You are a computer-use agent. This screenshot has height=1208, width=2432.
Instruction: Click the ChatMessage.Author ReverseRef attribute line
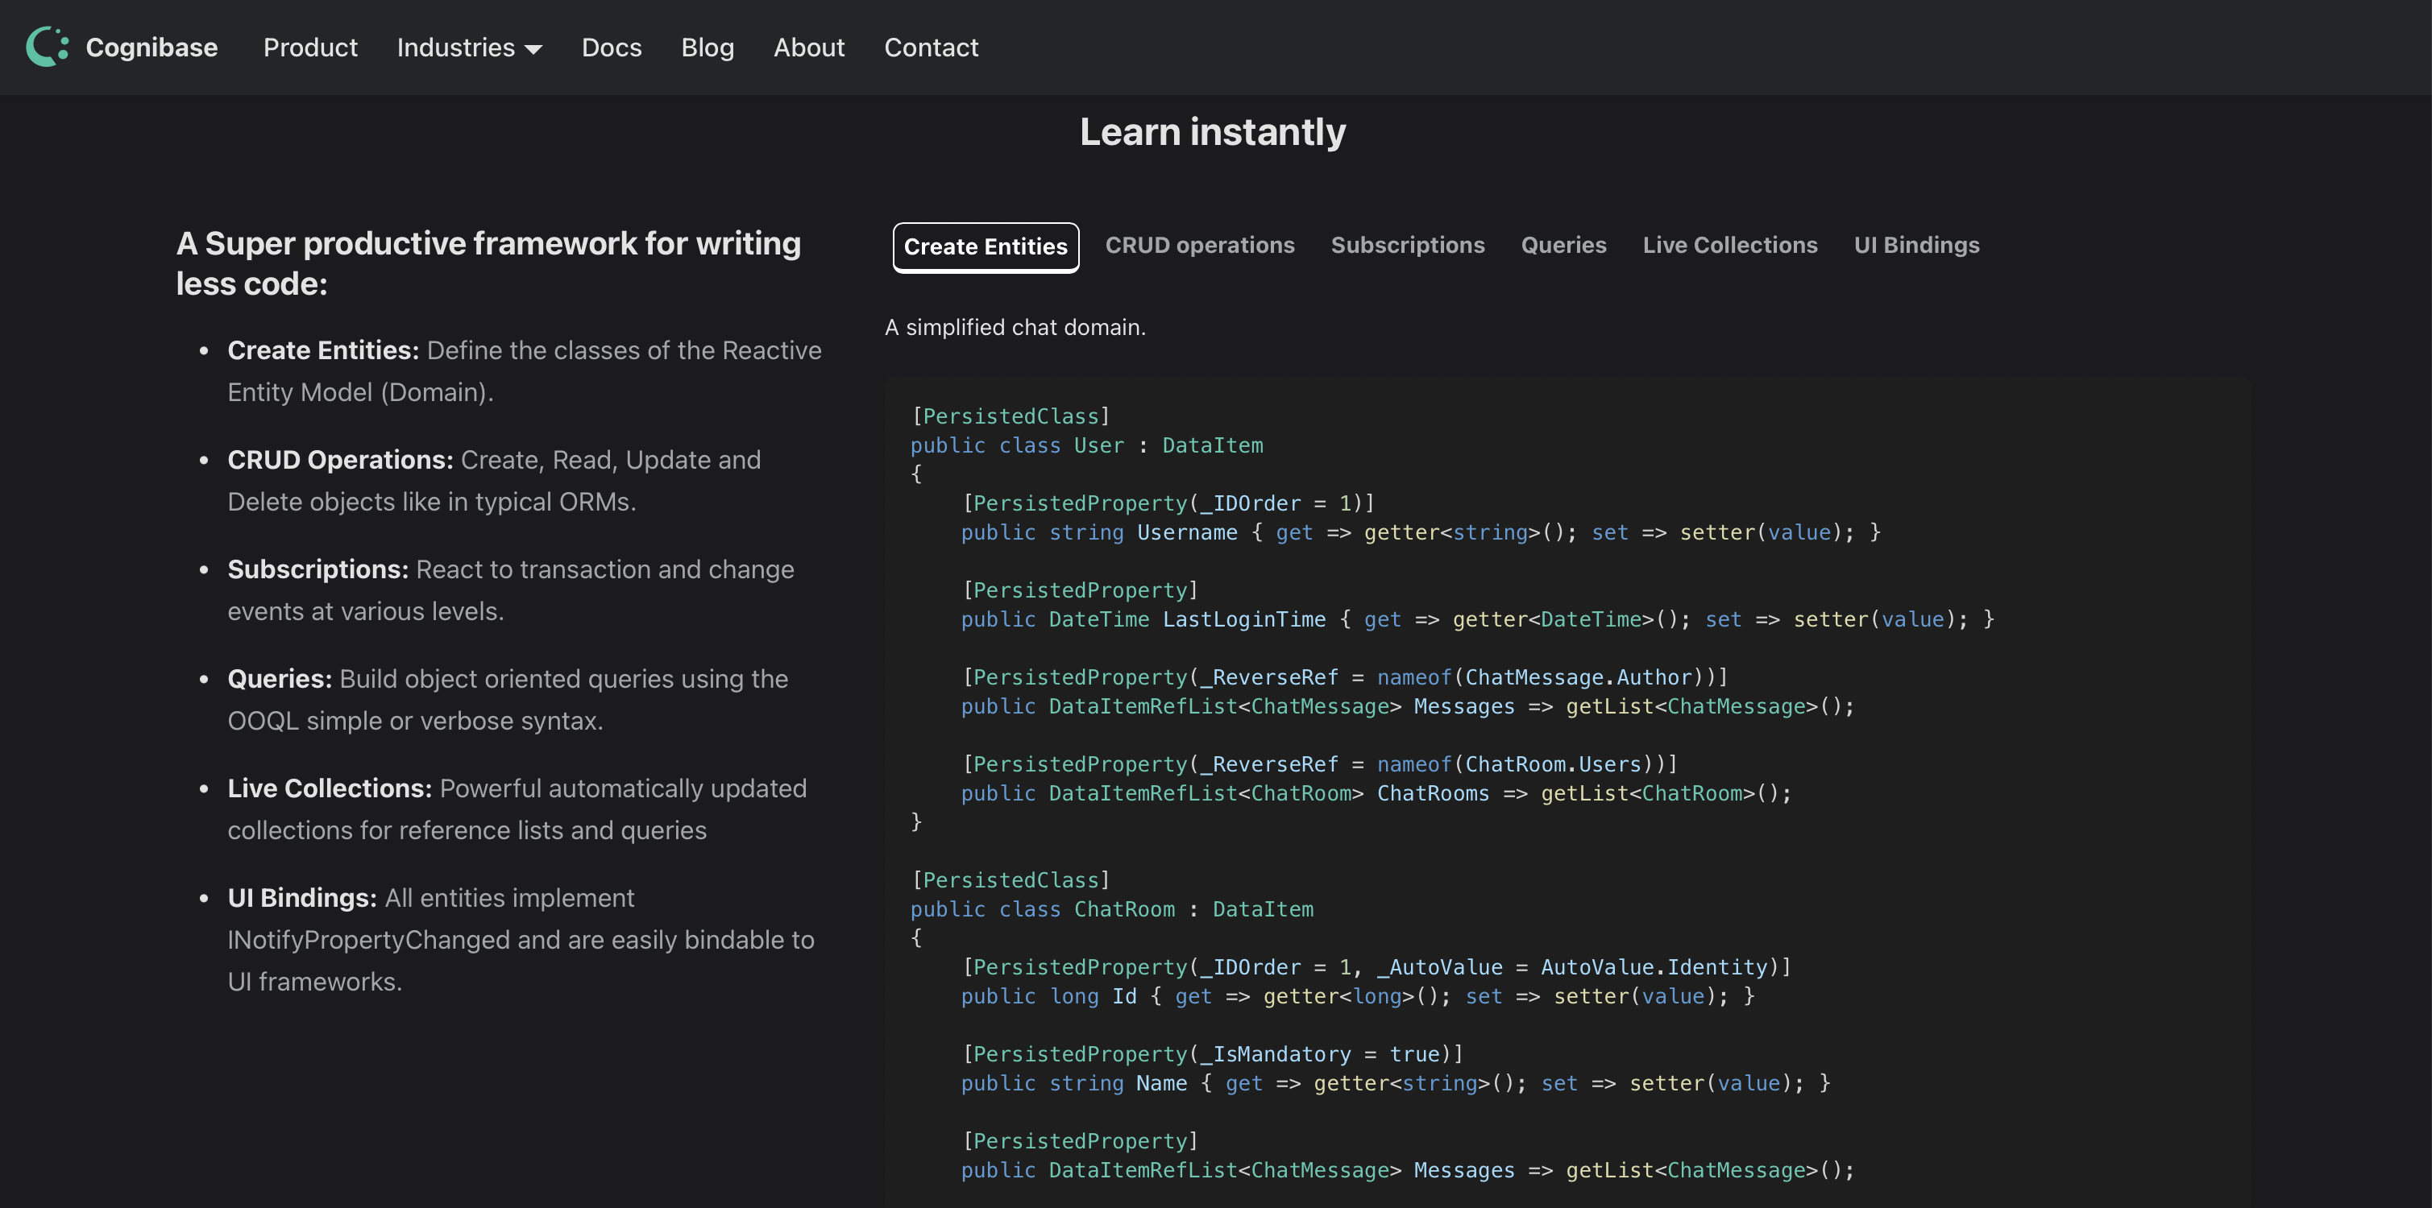pyautogui.click(x=1344, y=677)
